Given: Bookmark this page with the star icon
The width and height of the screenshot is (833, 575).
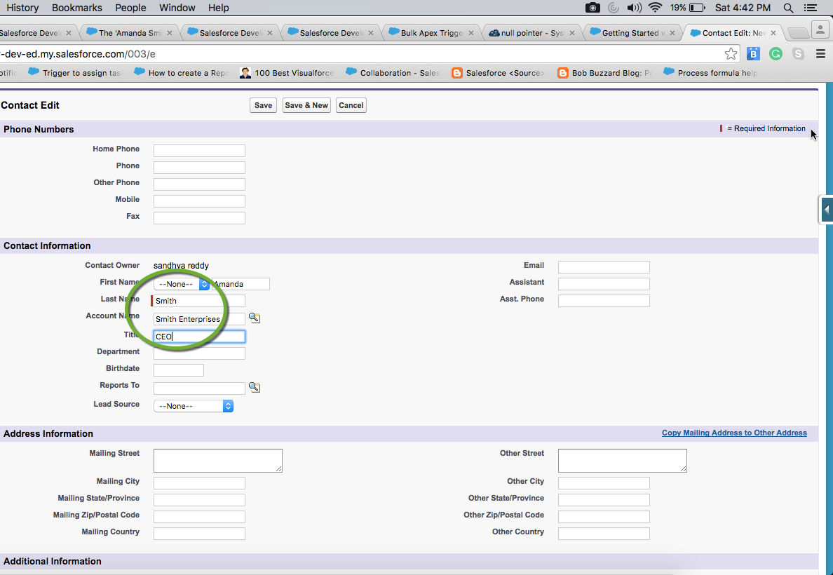Looking at the screenshot, I should coord(731,54).
